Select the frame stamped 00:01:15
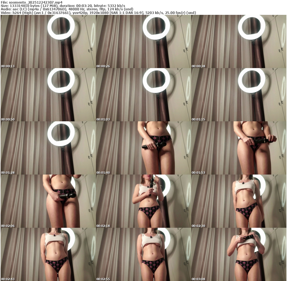Screen dimensions: 287x281 point(239,95)
